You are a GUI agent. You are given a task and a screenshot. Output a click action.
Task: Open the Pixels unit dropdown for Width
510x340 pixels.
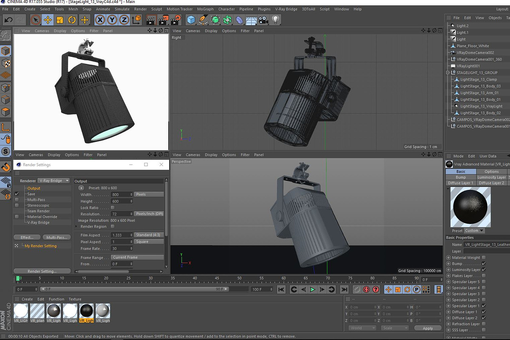click(x=149, y=194)
